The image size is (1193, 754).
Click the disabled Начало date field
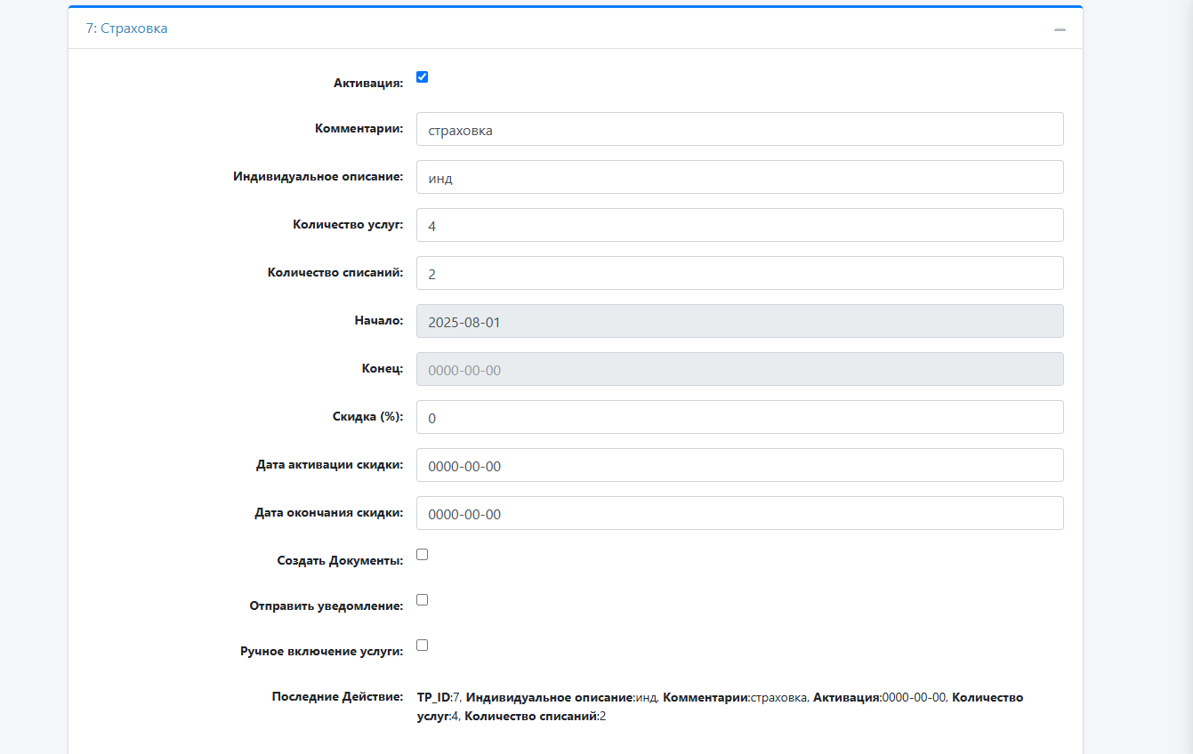pyautogui.click(x=740, y=321)
